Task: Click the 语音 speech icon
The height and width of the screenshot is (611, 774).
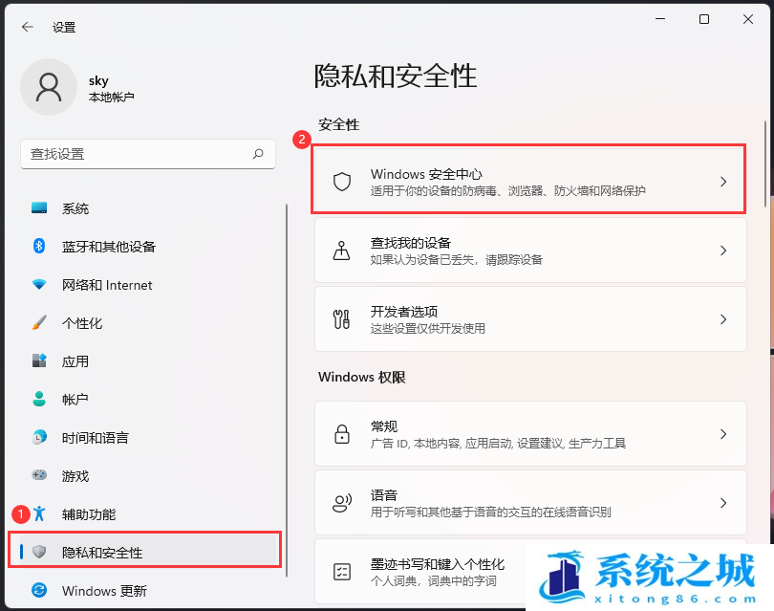Action: pos(341,503)
